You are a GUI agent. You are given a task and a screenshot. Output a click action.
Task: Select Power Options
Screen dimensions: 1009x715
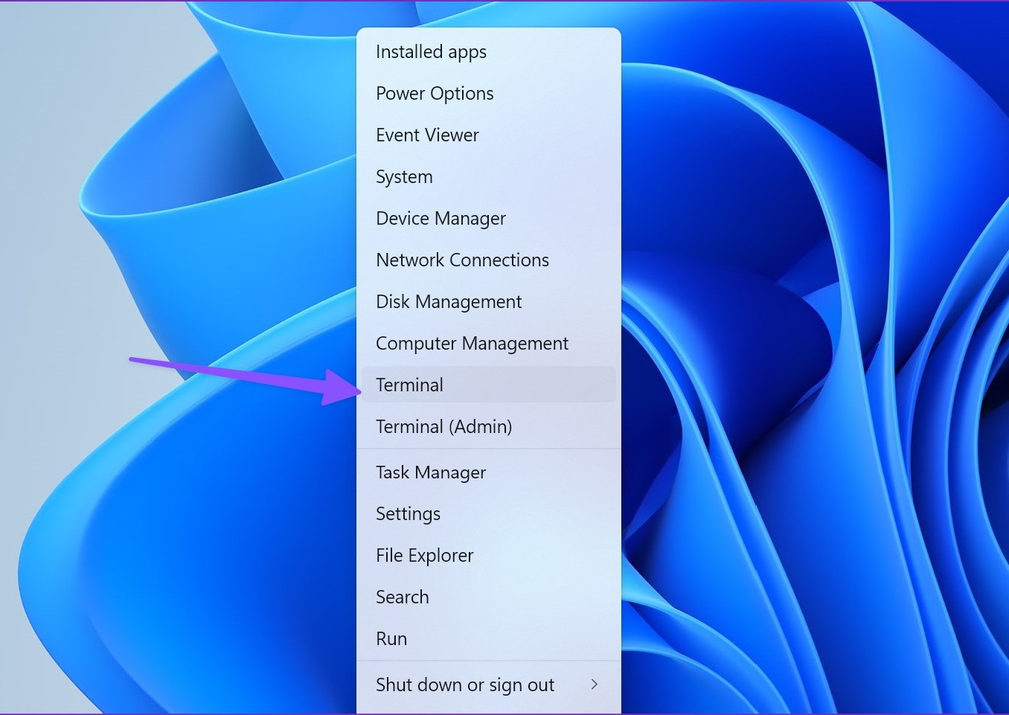435,93
